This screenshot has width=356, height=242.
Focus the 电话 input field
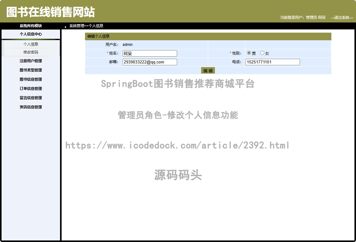point(273,62)
